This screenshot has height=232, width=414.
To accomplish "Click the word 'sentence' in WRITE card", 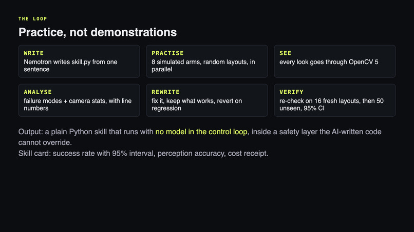I will pyautogui.click(x=36, y=69).
